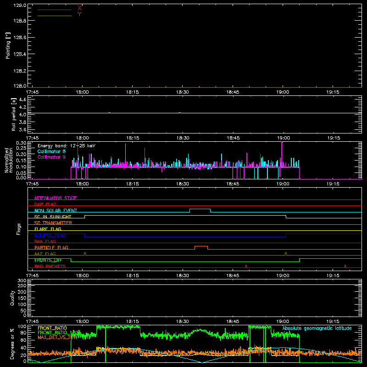
Task: Click the yellow FRONT_RATIO legend entry
Action: click(52, 328)
